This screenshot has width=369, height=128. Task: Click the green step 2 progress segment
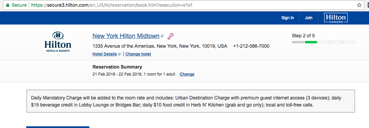(x=311, y=42)
